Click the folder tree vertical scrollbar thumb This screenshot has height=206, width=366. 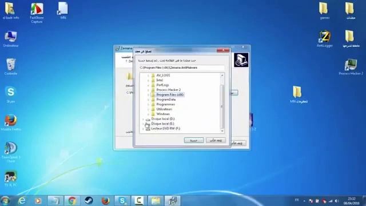(222, 106)
